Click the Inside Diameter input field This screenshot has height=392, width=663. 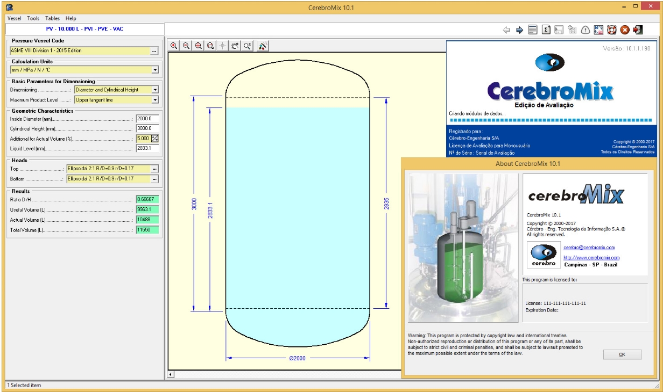(147, 119)
